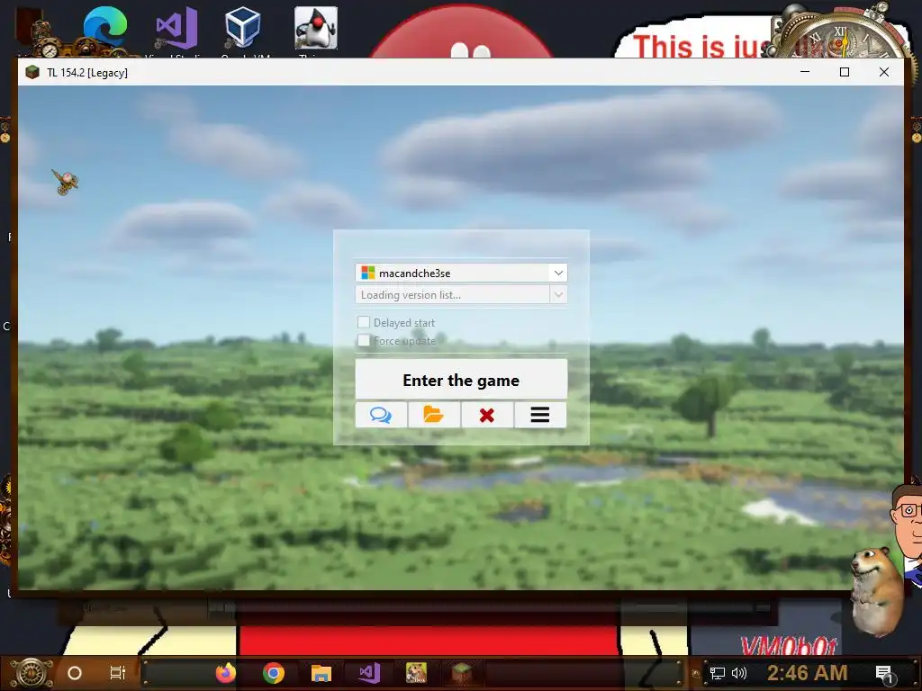Open the hamburger menu settings button
This screenshot has width=922, height=691.
(540, 415)
